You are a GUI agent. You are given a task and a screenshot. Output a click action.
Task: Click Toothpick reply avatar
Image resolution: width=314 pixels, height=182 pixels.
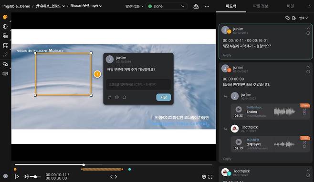(x=235, y=129)
